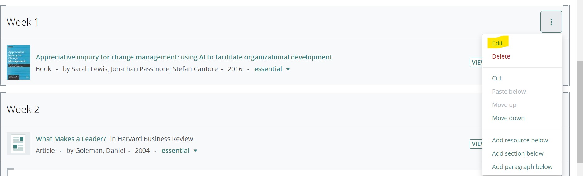Choose Add section below
Viewport: 583px width, 176px height.
point(517,153)
